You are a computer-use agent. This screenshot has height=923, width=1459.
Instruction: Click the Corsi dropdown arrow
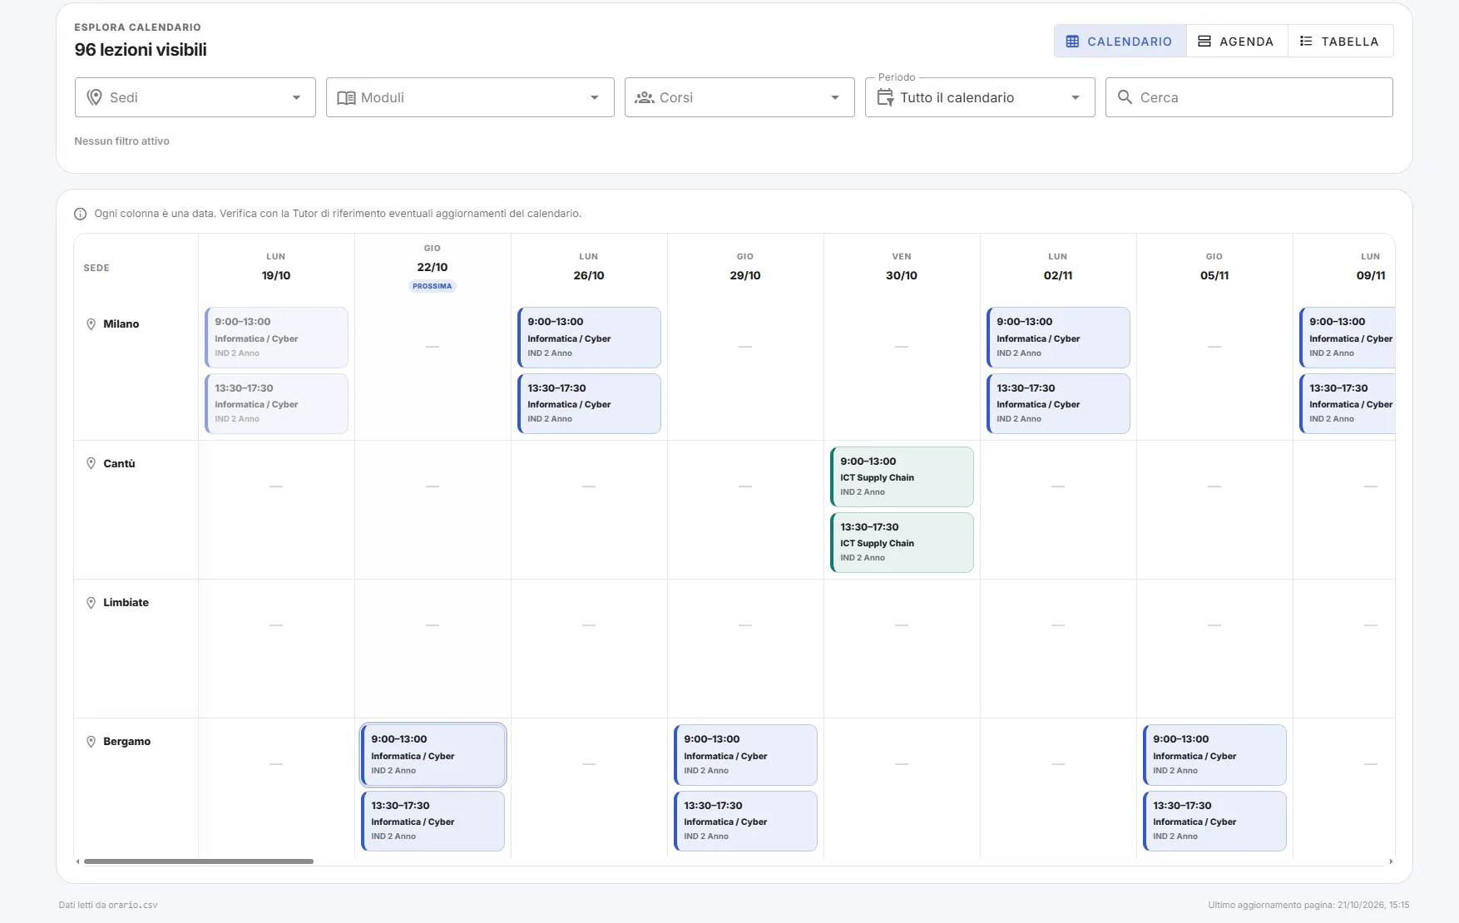click(x=835, y=97)
